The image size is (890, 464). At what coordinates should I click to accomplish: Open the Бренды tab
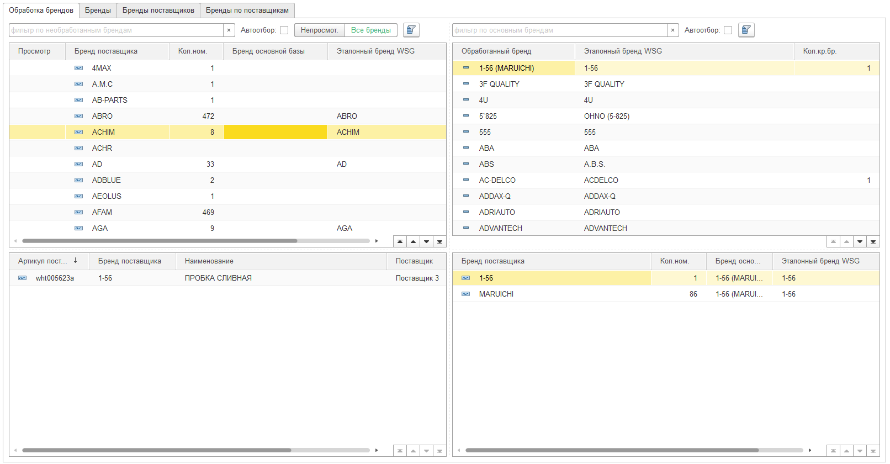tap(98, 10)
